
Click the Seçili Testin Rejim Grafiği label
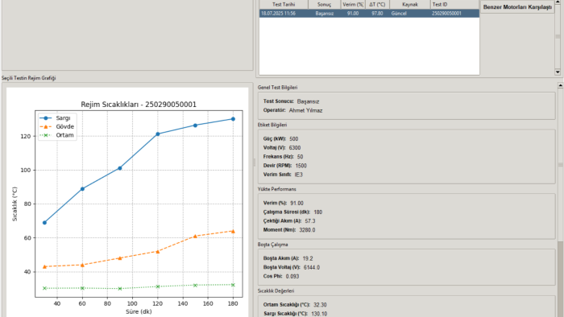point(29,78)
